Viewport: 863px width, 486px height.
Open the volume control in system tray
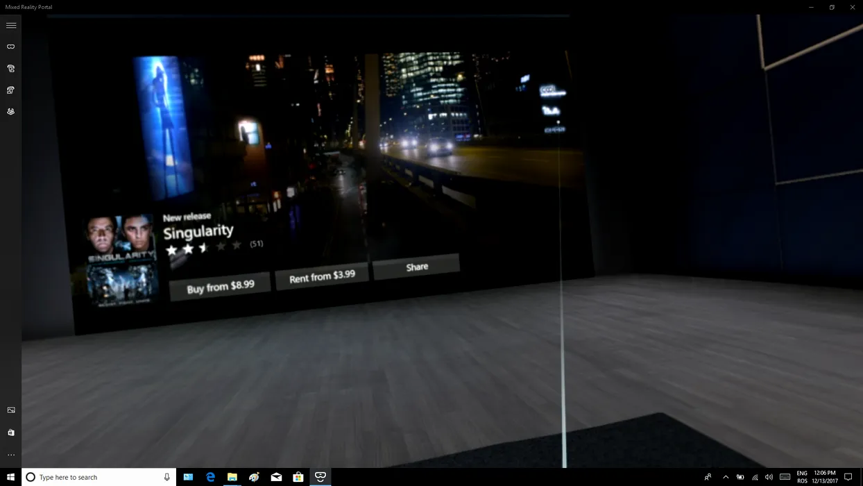tap(769, 477)
